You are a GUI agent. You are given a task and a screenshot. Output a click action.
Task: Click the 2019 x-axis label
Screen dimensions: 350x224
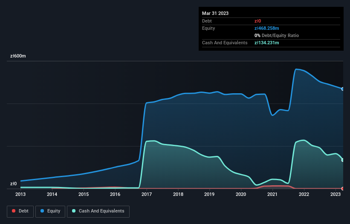pos(209,194)
